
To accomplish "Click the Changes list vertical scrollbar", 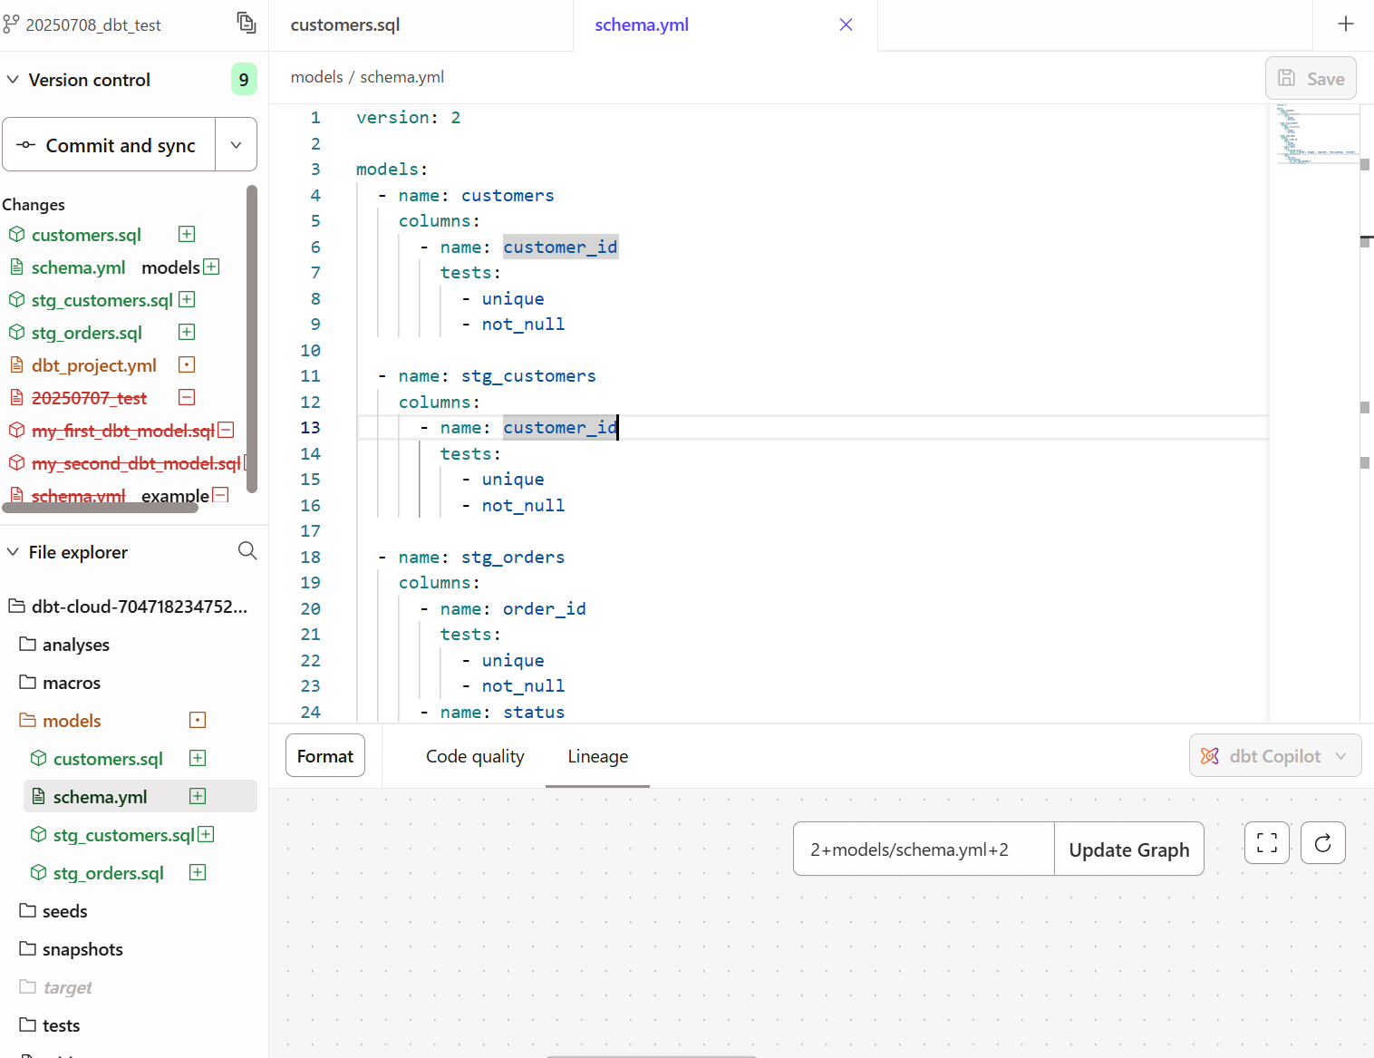I will tap(252, 339).
